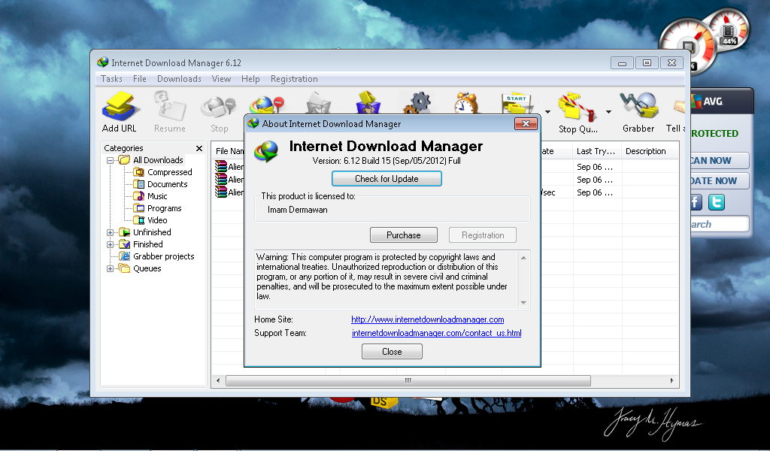This screenshot has height=451, width=770.
Task: Open Facebook icon in AVG gadget
Action: tap(696, 202)
